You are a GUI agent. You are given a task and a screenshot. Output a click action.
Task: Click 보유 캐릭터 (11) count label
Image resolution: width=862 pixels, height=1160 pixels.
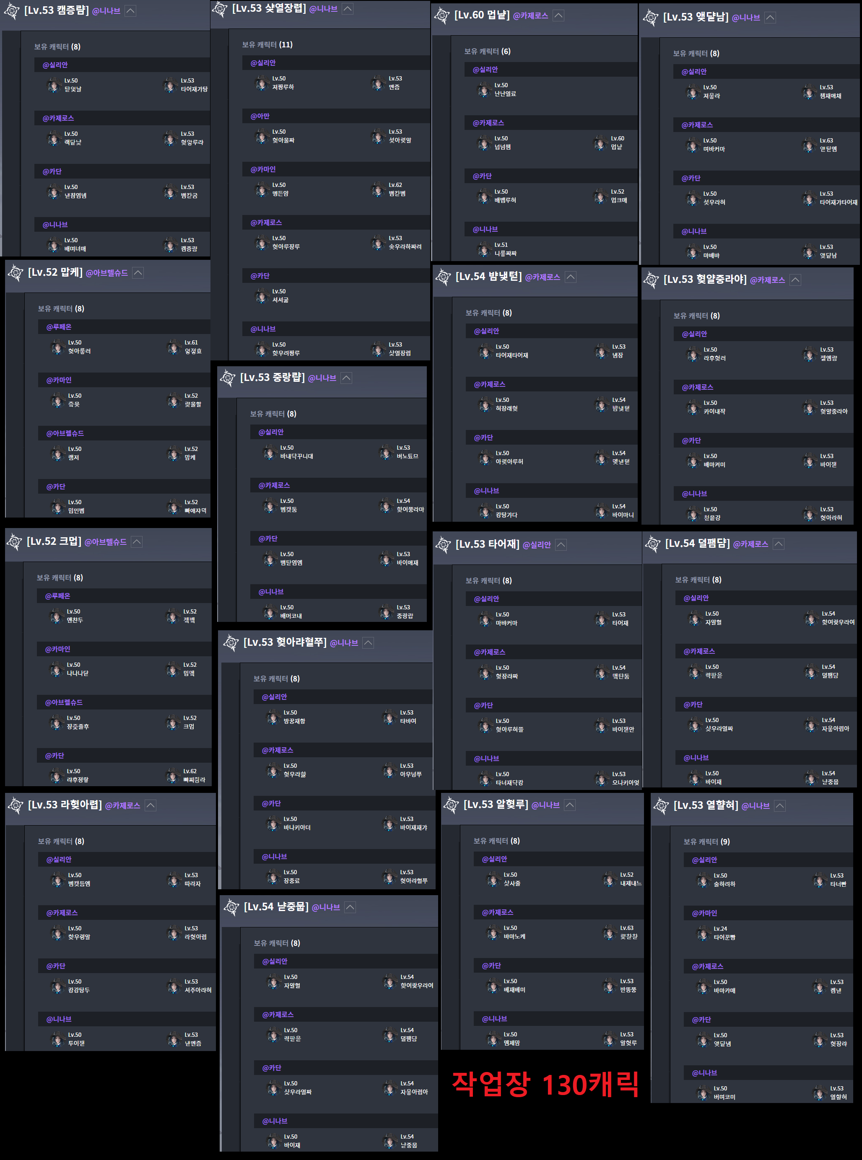(267, 45)
